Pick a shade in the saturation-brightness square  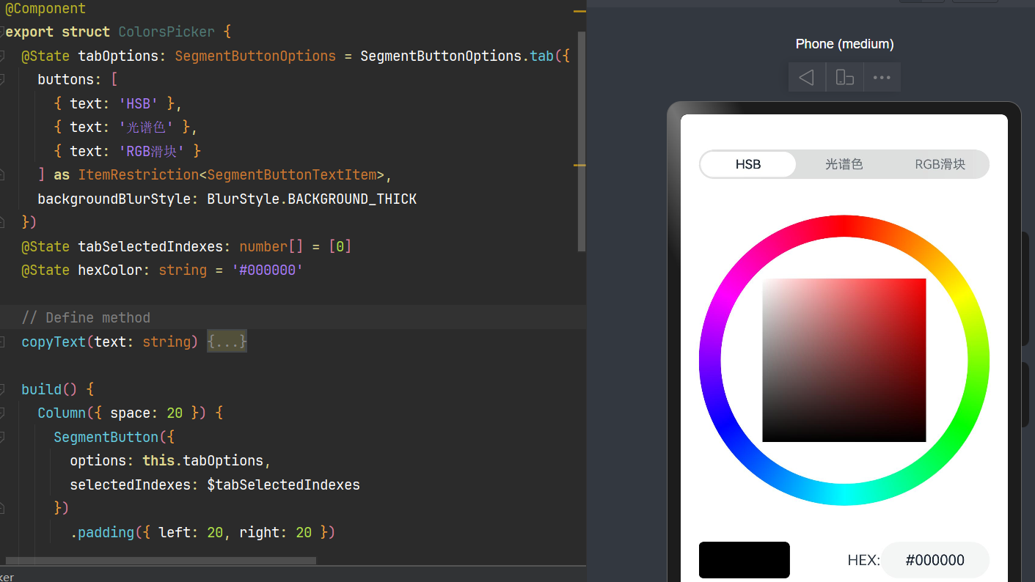844,360
